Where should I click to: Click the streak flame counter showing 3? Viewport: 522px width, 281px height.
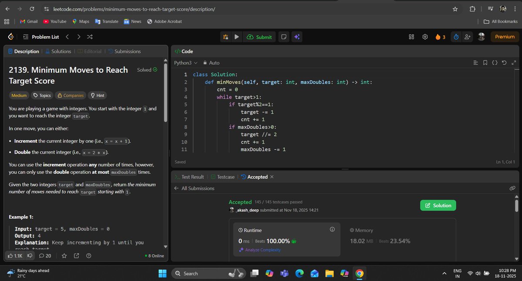tap(440, 37)
